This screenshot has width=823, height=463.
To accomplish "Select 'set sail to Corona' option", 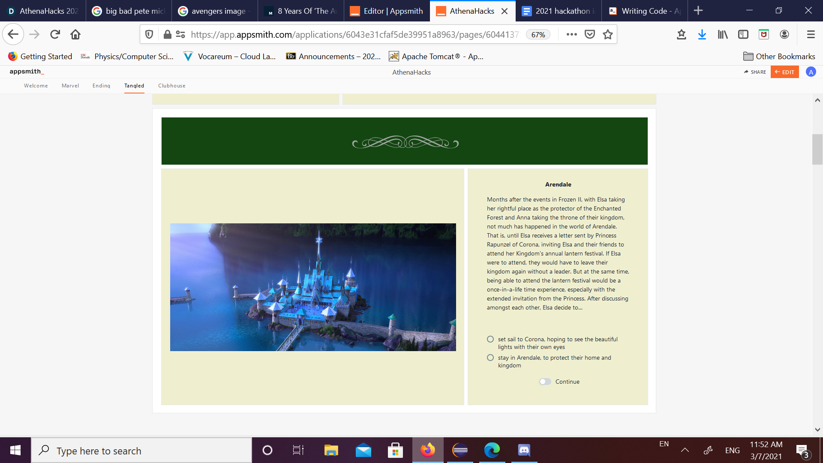I will tap(490, 339).
